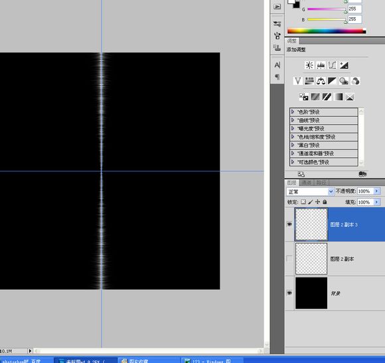Open the blend mode dropdown 正常
The width and height of the screenshot is (385, 363).
pos(311,191)
